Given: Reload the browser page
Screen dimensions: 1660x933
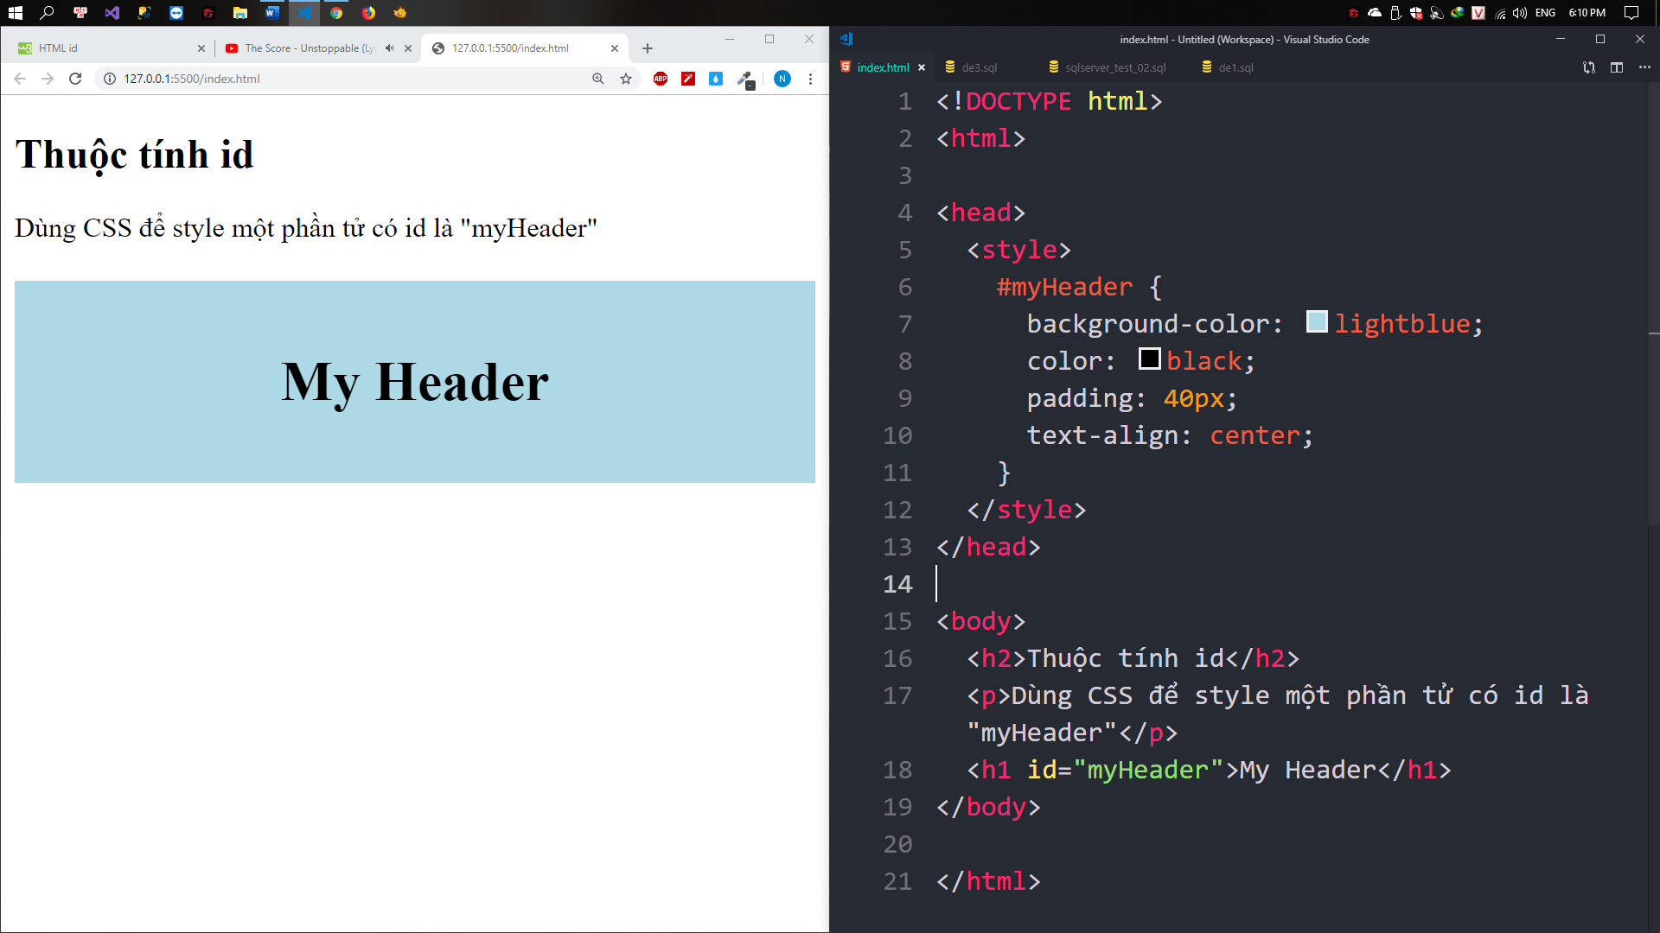Looking at the screenshot, I should [75, 79].
